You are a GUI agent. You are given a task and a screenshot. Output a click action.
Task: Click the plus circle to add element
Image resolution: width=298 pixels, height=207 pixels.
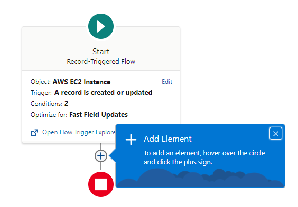[101, 156]
